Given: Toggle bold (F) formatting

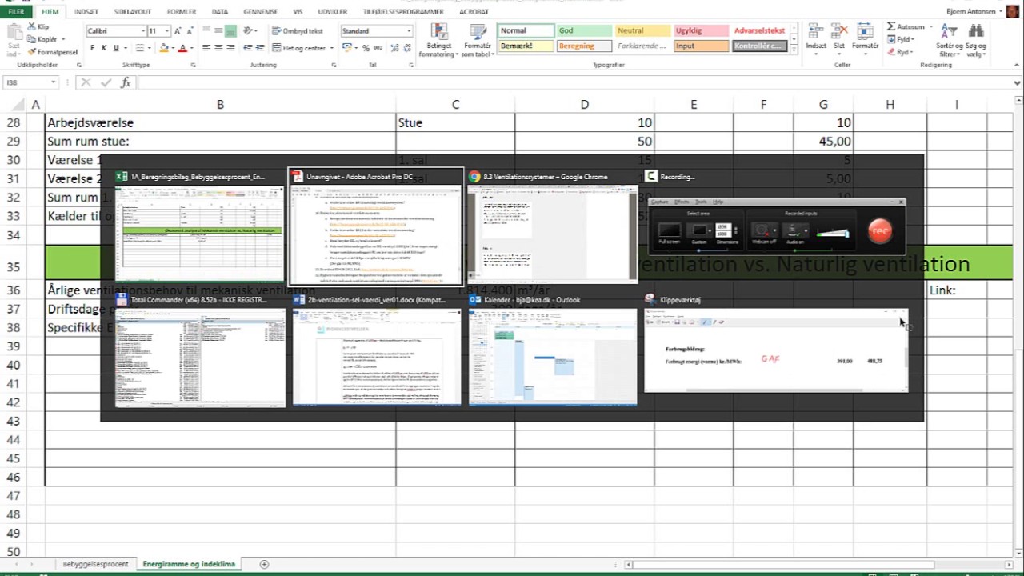Looking at the screenshot, I should (x=92, y=48).
